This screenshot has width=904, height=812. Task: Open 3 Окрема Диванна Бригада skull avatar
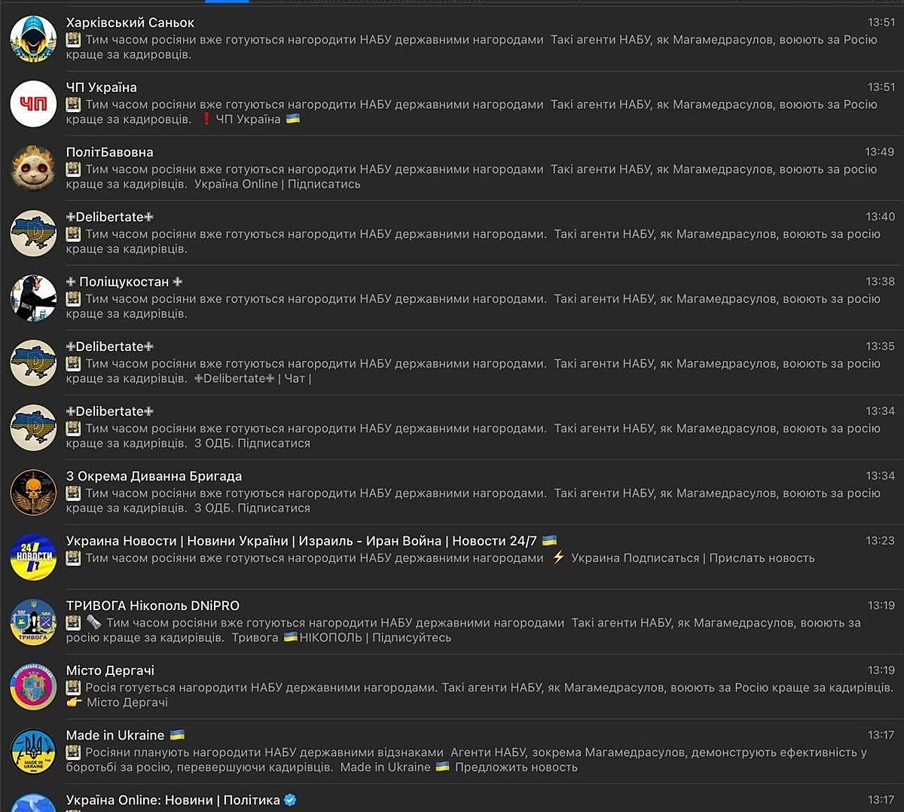pyautogui.click(x=33, y=493)
